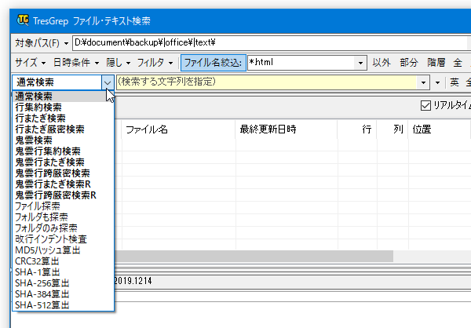Viewport: 471px width, 328px height.
Task: Choose フォルダのみ探索 mode
Action: pos(63,228)
